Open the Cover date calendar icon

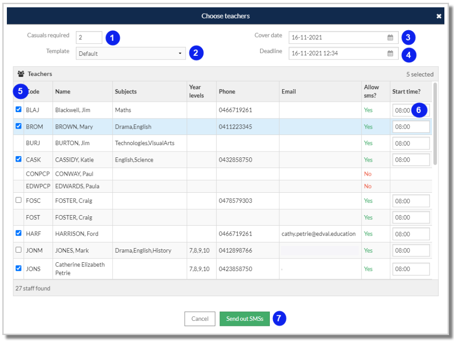(x=390, y=38)
